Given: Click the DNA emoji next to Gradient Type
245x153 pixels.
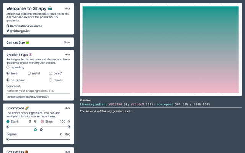Looking at the screenshot, I should tap(31, 54).
